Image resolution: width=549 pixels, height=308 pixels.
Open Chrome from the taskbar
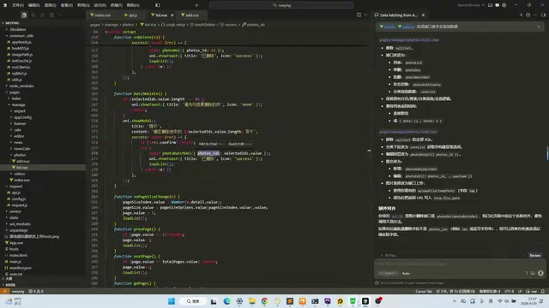tap(265, 301)
